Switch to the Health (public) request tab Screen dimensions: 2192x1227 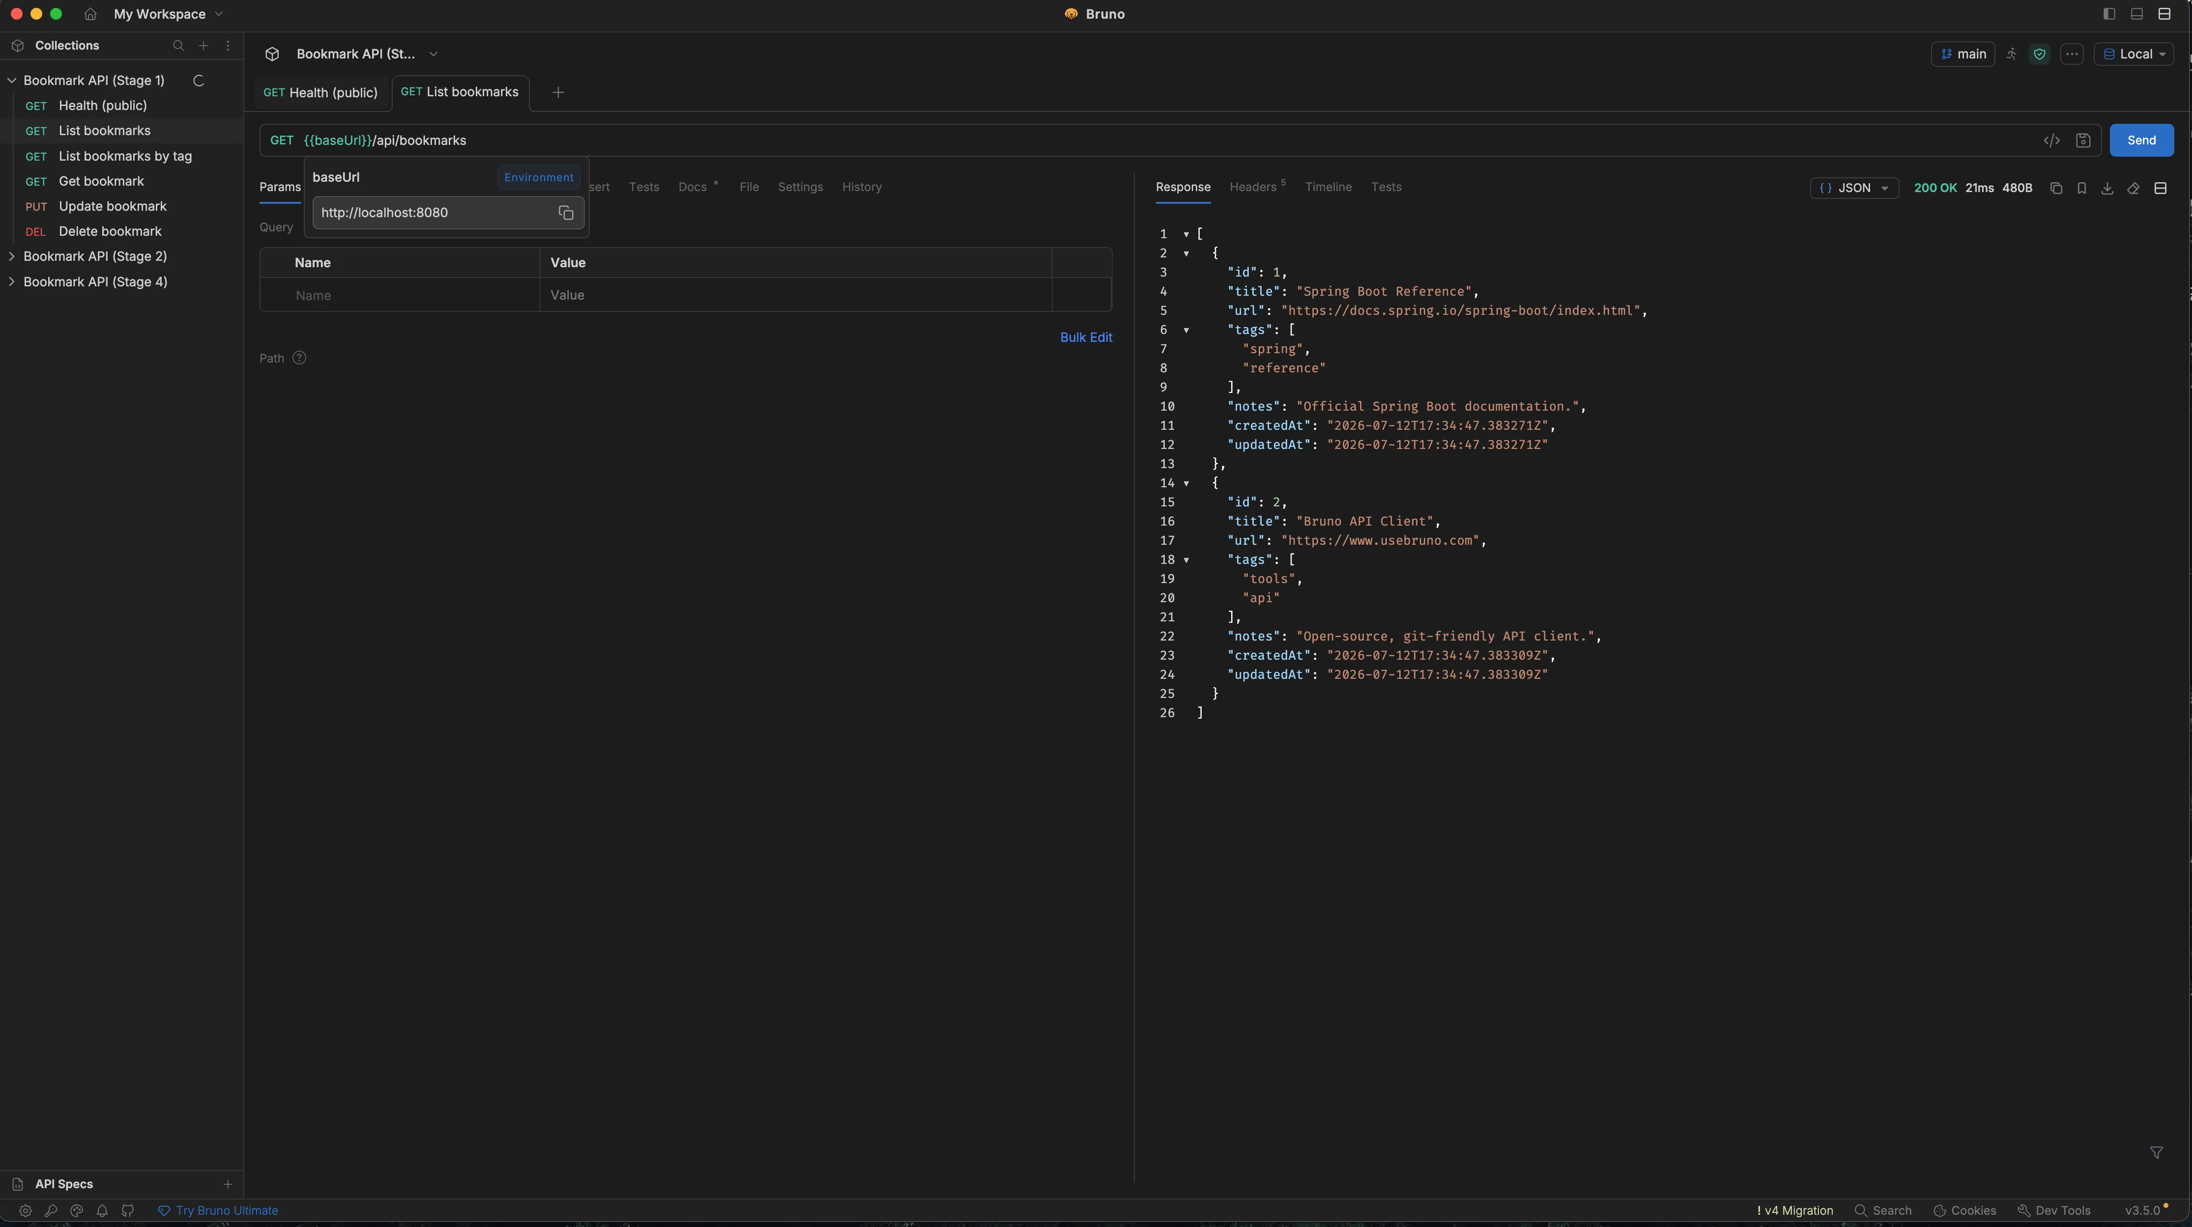(x=320, y=93)
